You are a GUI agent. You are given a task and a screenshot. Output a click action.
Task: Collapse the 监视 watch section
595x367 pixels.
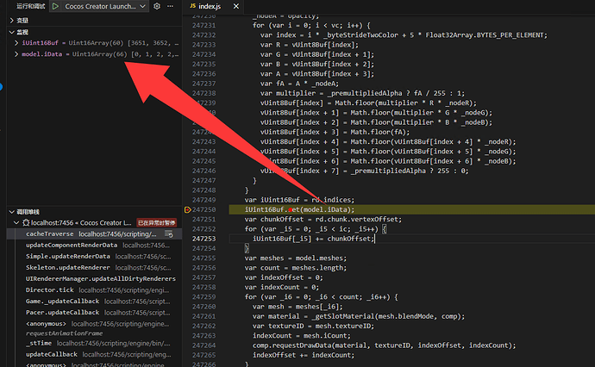pyautogui.click(x=12, y=32)
